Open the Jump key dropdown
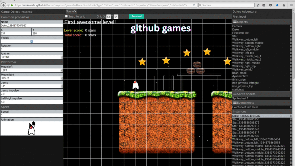 click(32, 86)
